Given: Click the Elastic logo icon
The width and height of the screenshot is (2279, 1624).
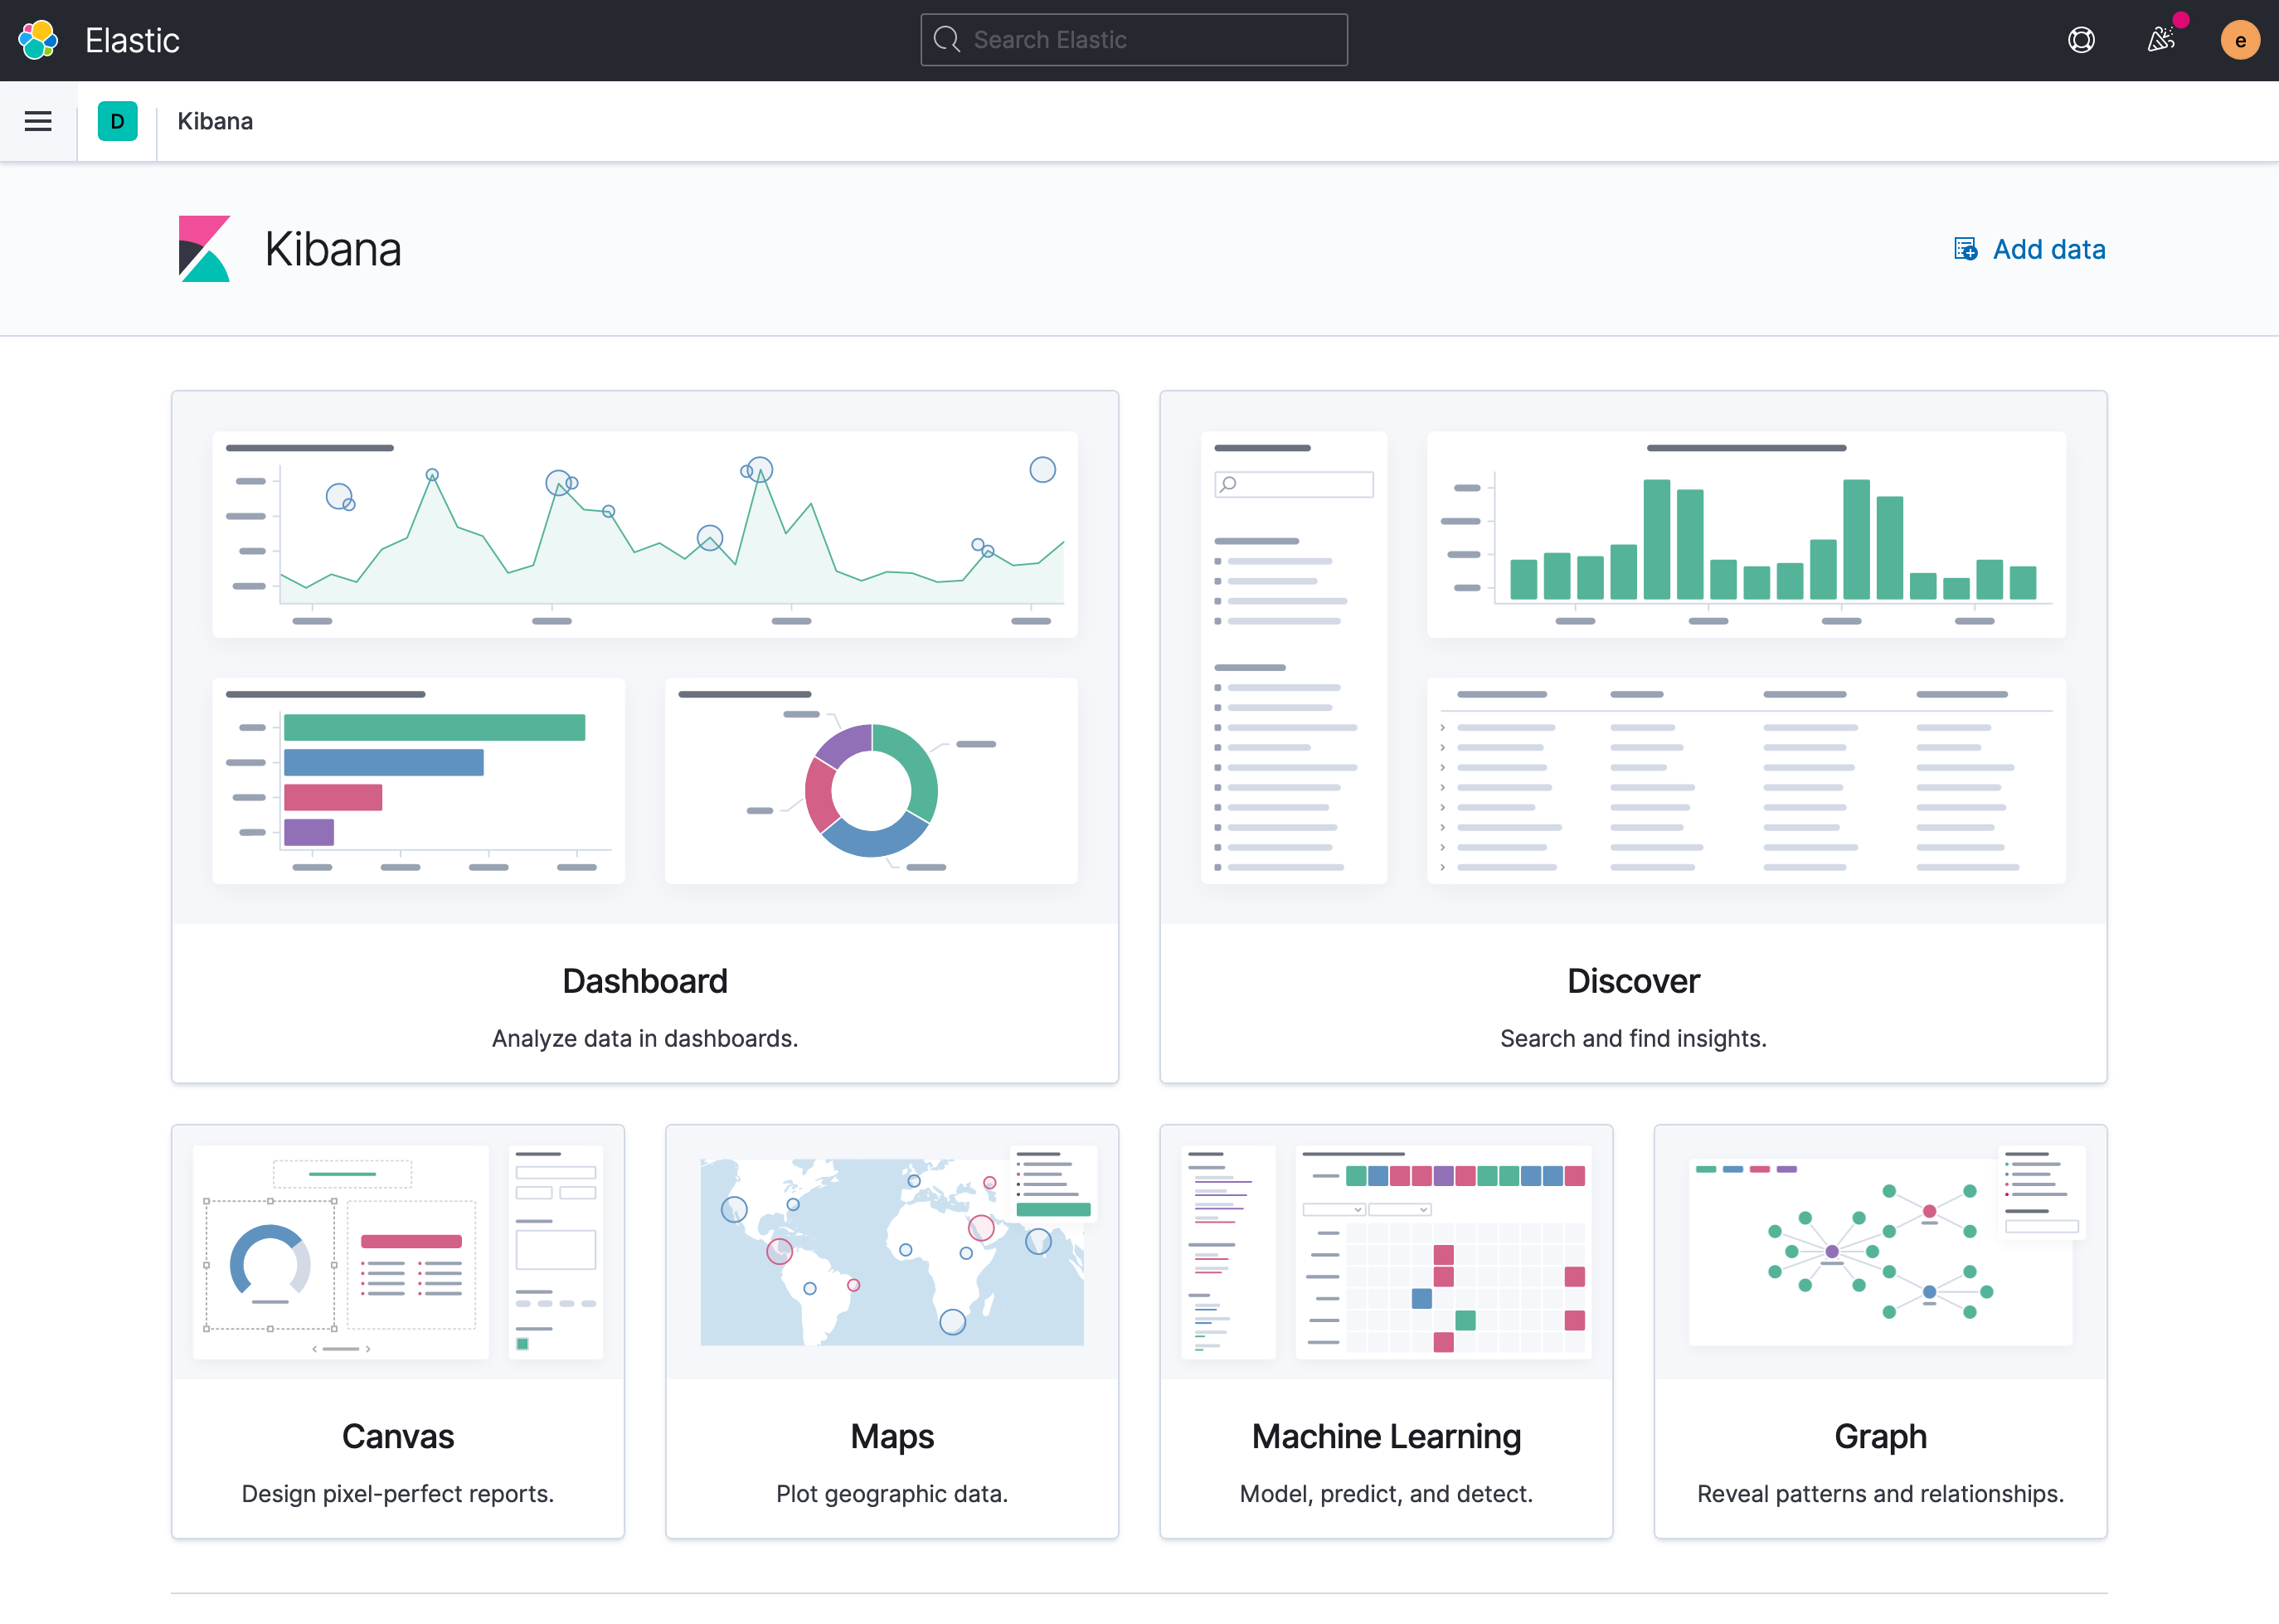Looking at the screenshot, I should coord(38,40).
